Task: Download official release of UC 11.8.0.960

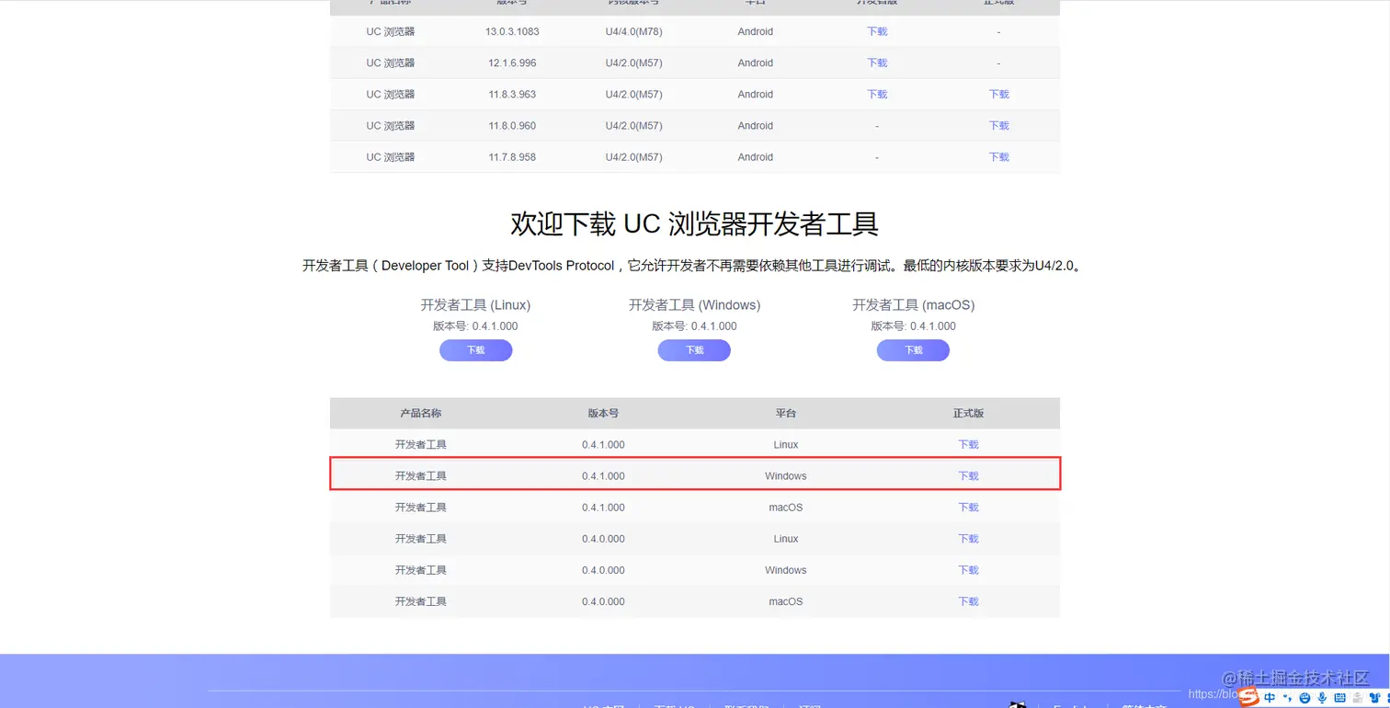Action: point(998,125)
